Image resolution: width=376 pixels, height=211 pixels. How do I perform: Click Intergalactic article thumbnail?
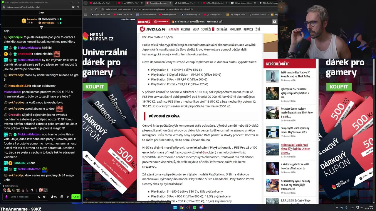tap(273, 169)
